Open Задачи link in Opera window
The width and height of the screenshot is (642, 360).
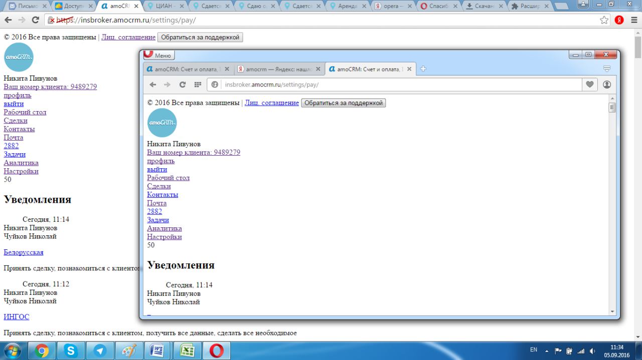pos(158,220)
